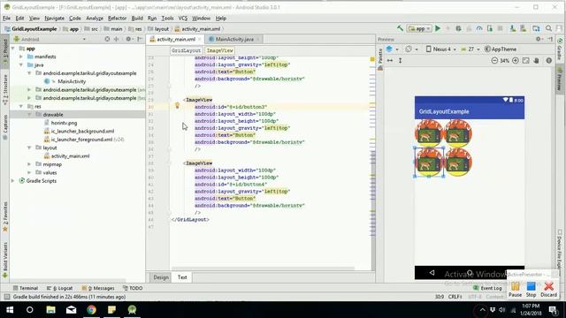Pause the ActivePresenter recording
This screenshot has width=566, height=318.
(x=515, y=290)
